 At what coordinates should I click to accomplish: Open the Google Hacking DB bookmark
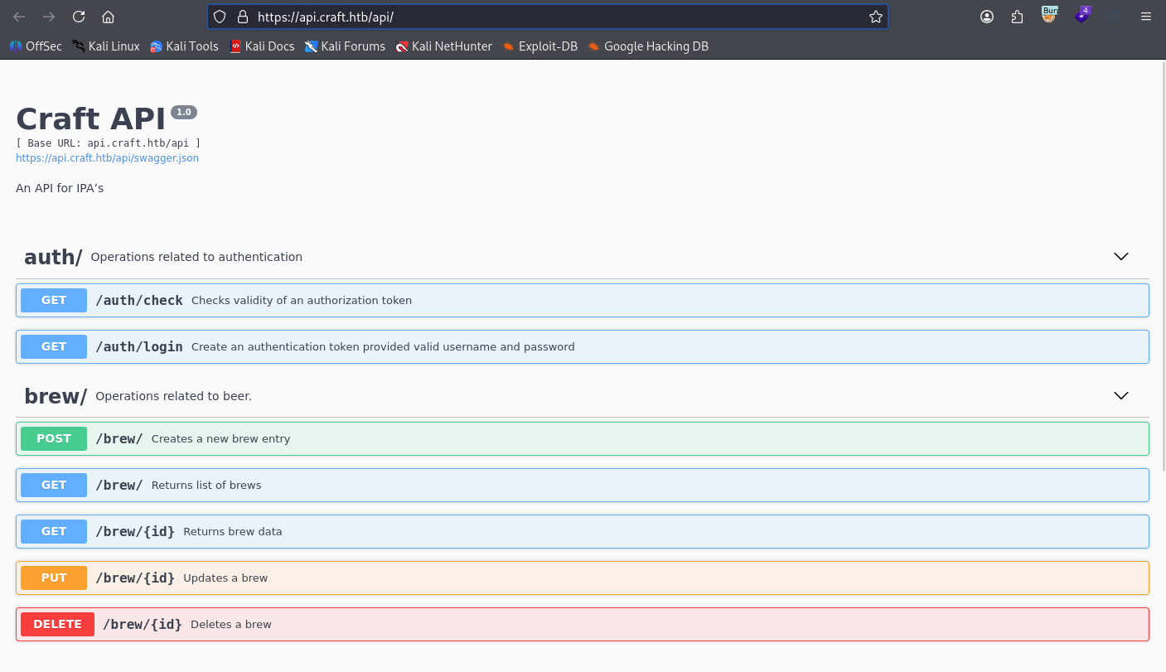(648, 46)
